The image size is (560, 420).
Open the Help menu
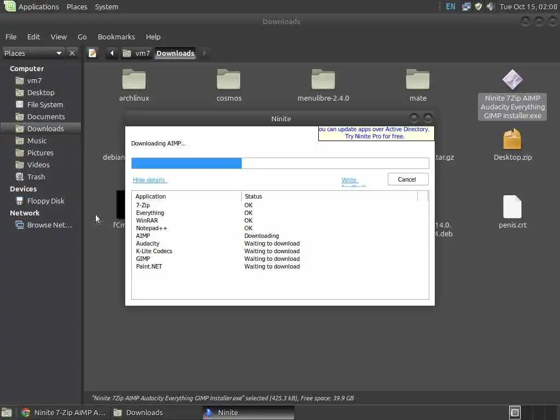pos(153,37)
